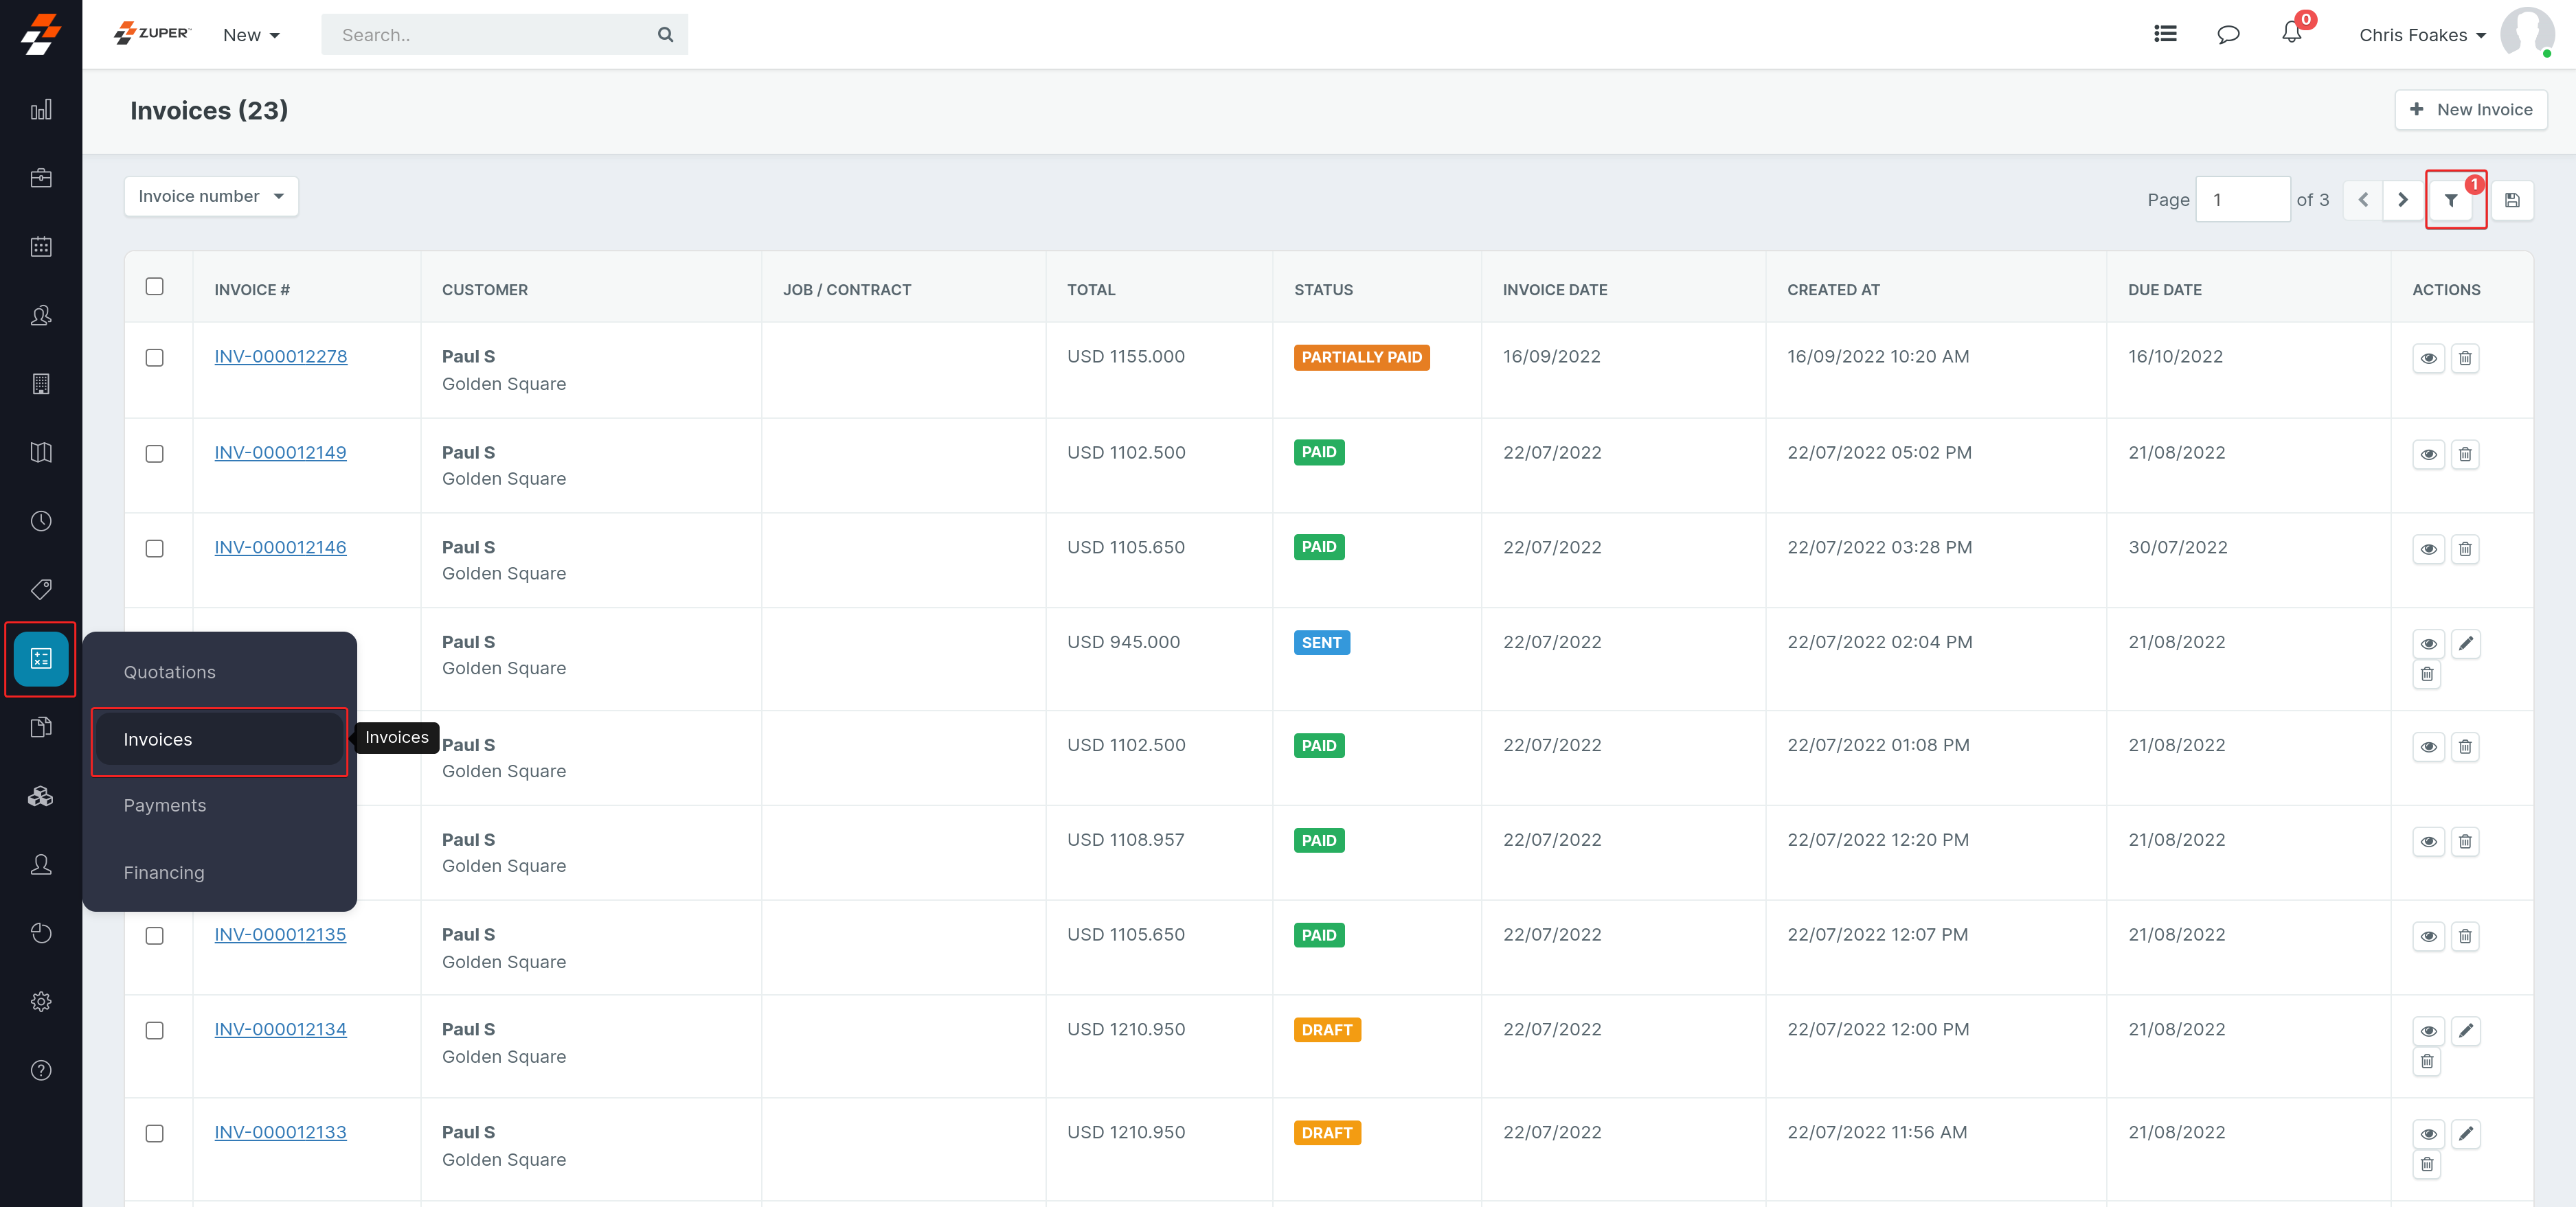The height and width of the screenshot is (1207, 2576).
Task: Click into the page number input field
Action: click(x=2242, y=200)
